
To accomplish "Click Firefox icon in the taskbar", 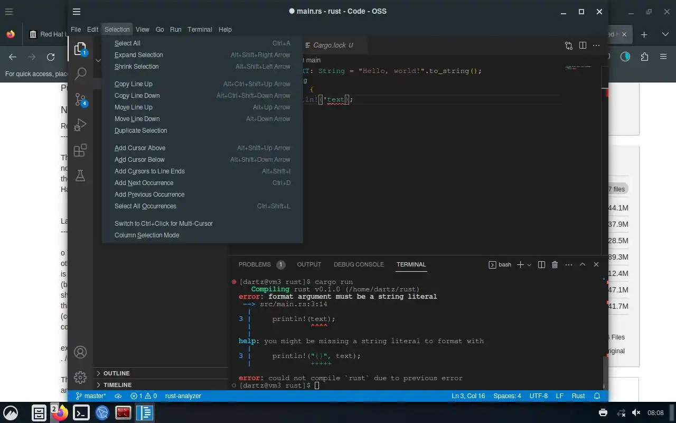I will [60, 412].
